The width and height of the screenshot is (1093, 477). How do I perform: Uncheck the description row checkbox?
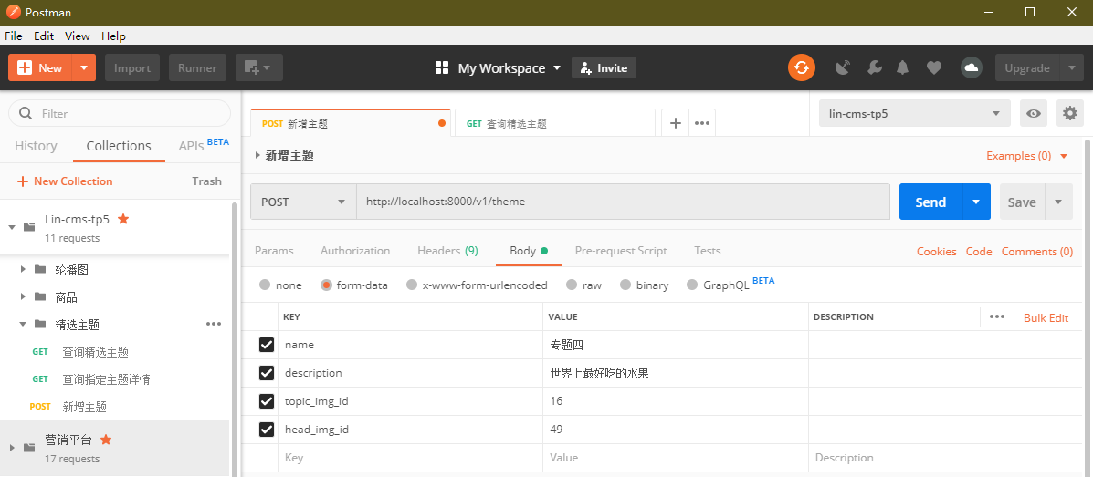(267, 373)
